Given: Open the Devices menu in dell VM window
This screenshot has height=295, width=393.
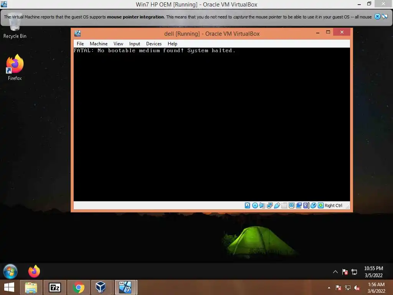Looking at the screenshot, I should point(154,44).
